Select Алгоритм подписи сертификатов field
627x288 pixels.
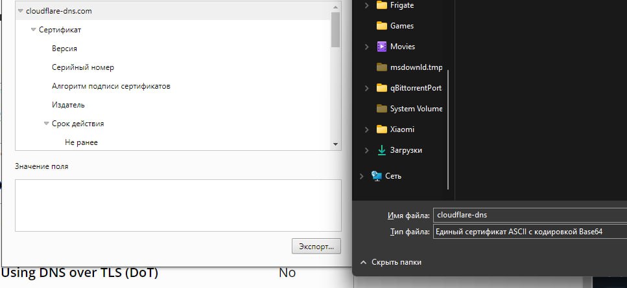[x=111, y=86]
